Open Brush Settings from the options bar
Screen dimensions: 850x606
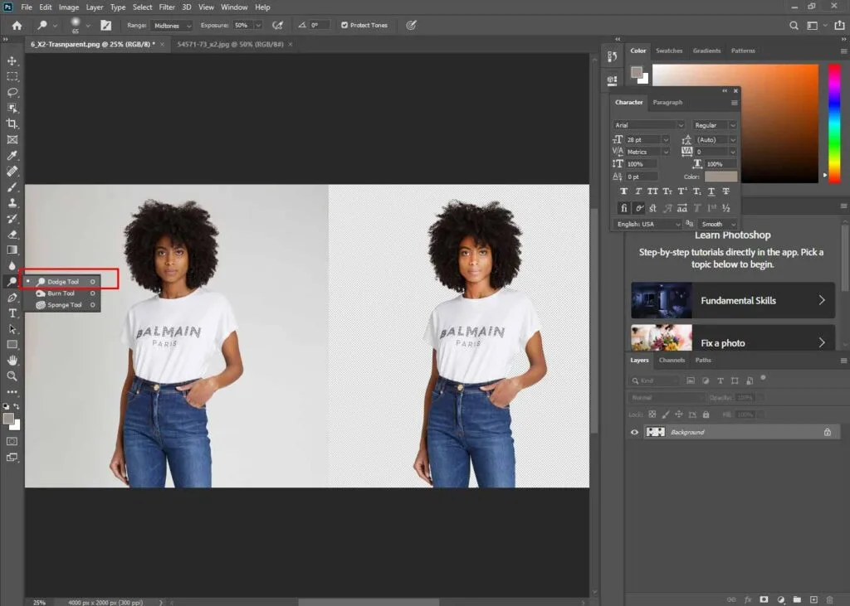point(106,25)
